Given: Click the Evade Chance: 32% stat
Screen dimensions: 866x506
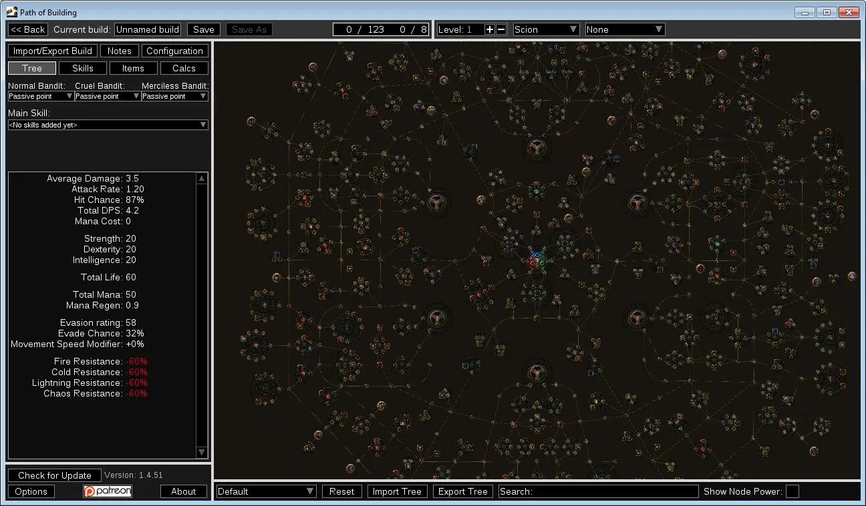Looking at the screenshot, I should (x=101, y=333).
